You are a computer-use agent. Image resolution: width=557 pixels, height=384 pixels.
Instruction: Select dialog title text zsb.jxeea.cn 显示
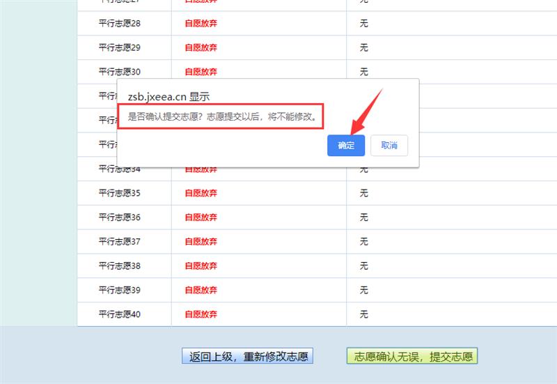pyautogui.click(x=168, y=96)
